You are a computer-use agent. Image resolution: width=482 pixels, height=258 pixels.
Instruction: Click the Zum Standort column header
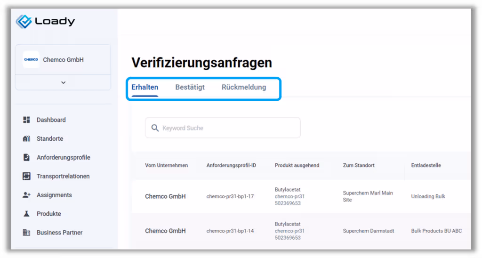(359, 165)
